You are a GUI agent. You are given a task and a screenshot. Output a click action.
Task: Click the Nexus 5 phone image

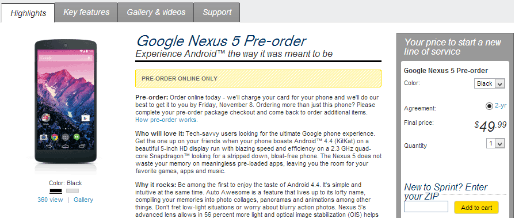pyautogui.click(x=66, y=102)
